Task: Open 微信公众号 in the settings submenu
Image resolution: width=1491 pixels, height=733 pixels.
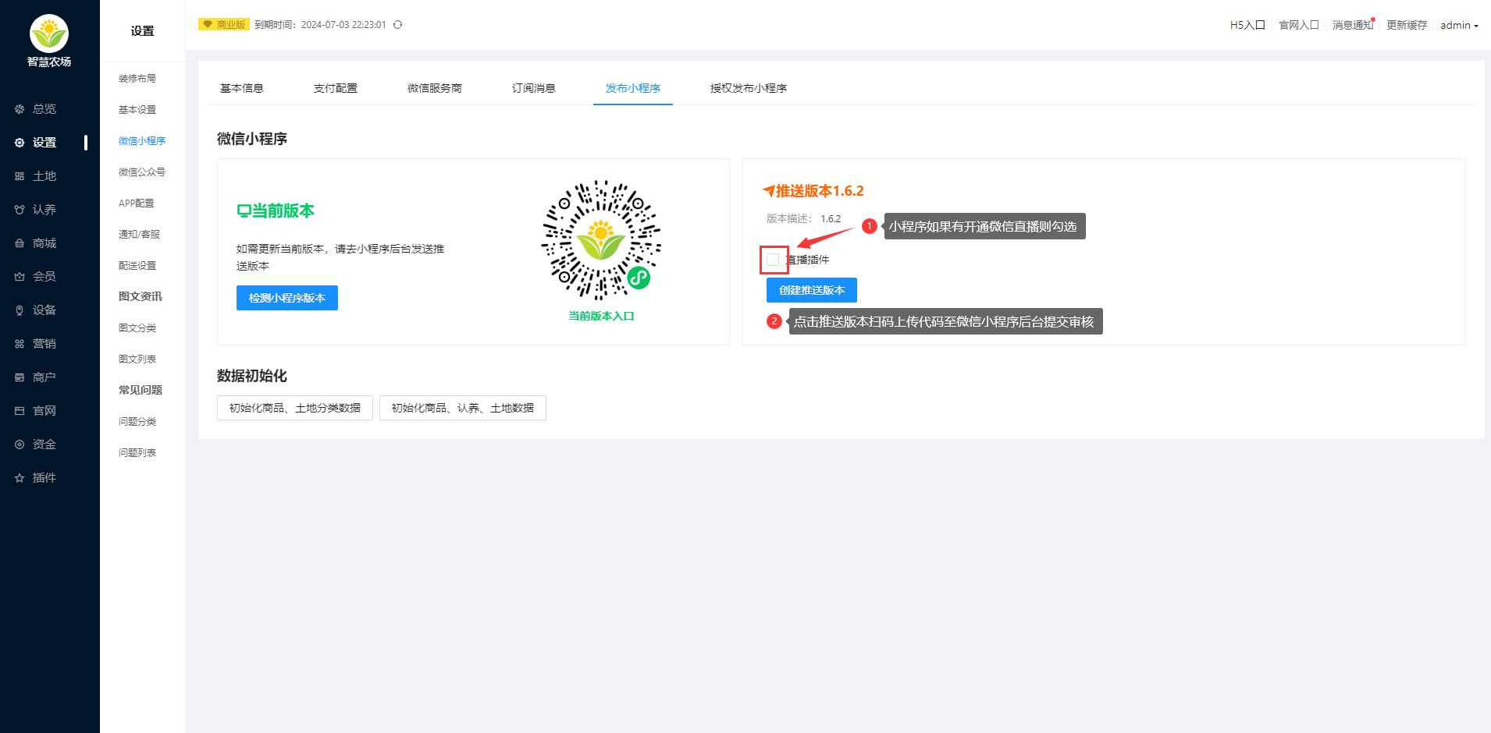Action: [x=142, y=172]
